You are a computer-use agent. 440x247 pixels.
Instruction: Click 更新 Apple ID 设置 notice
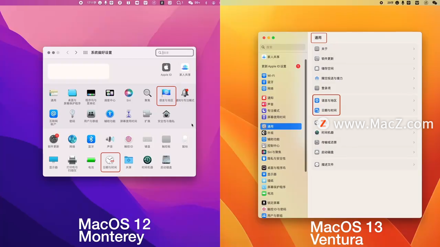281,66
